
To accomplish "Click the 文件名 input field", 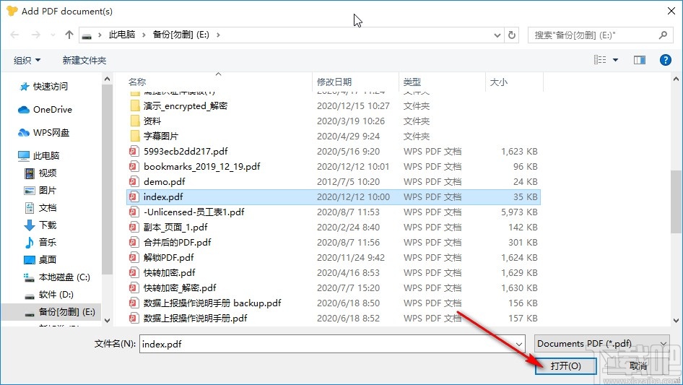I will pyautogui.click(x=332, y=344).
